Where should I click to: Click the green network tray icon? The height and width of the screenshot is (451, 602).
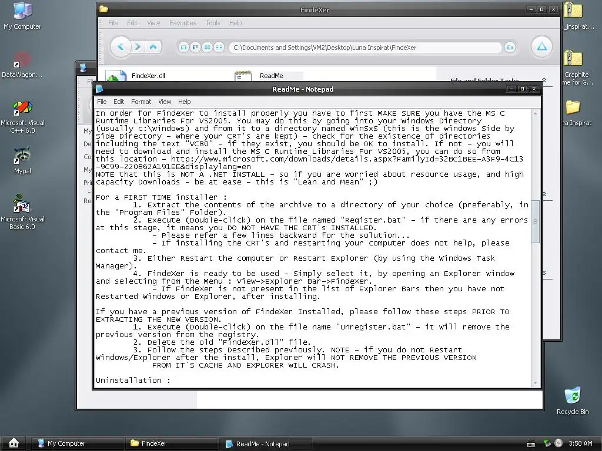pos(547,443)
